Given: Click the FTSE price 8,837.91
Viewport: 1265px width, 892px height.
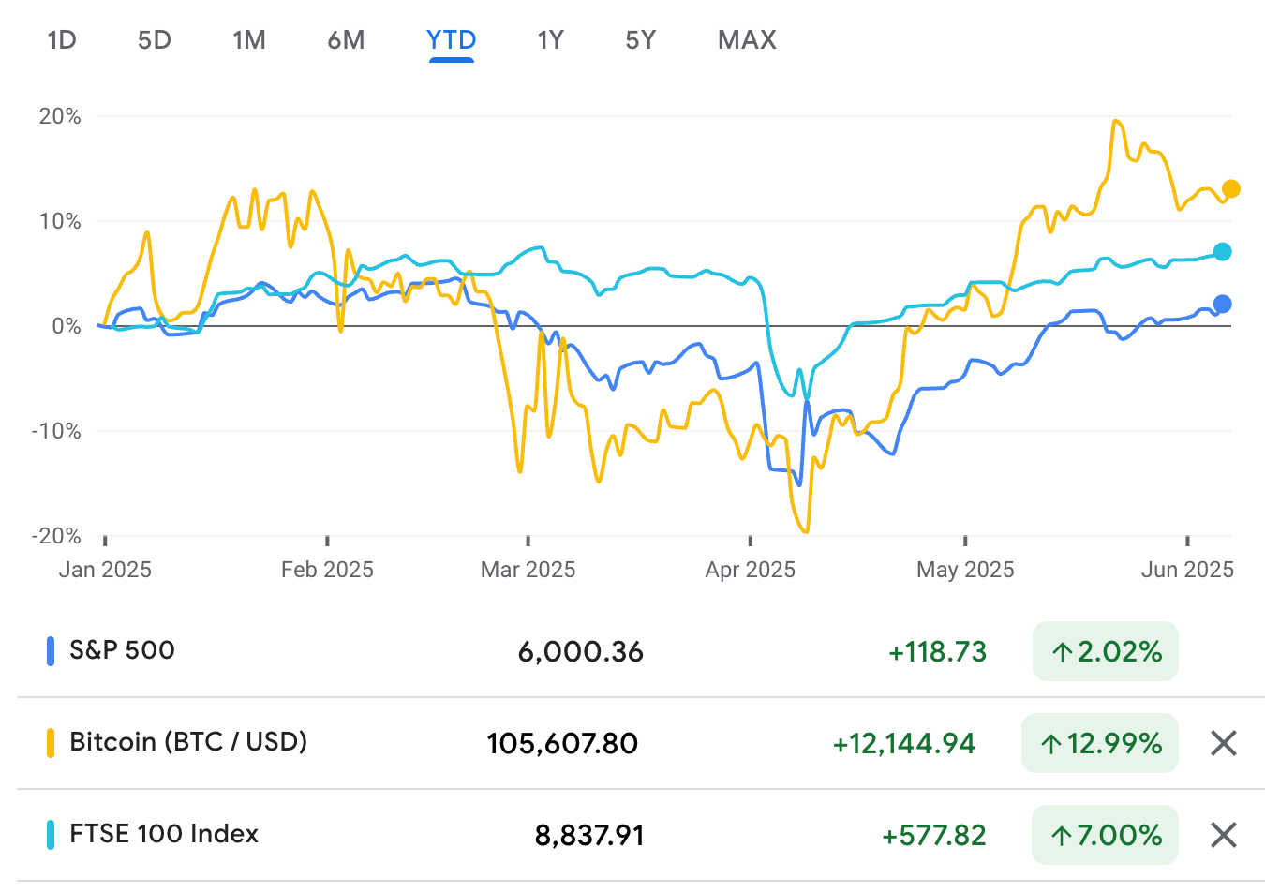Looking at the screenshot, I should point(589,836).
